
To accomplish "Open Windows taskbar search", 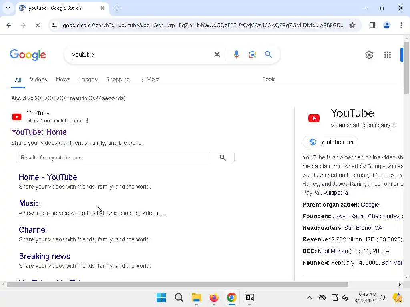I will (179, 297).
